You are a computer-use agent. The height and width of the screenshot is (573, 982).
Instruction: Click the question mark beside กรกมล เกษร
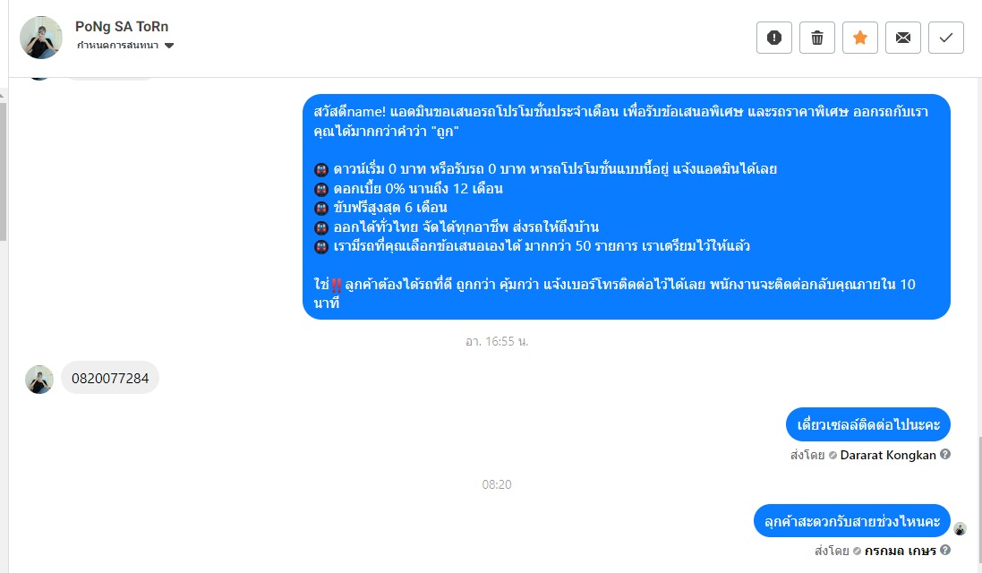point(945,550)
